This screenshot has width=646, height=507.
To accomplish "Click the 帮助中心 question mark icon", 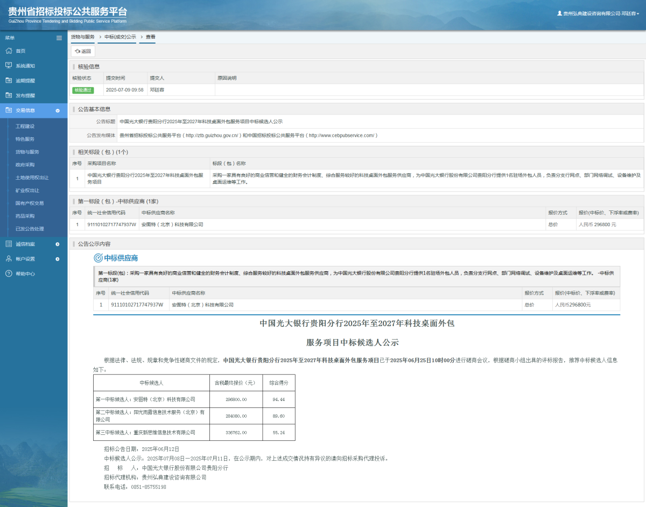I will (x=9, y=273).
